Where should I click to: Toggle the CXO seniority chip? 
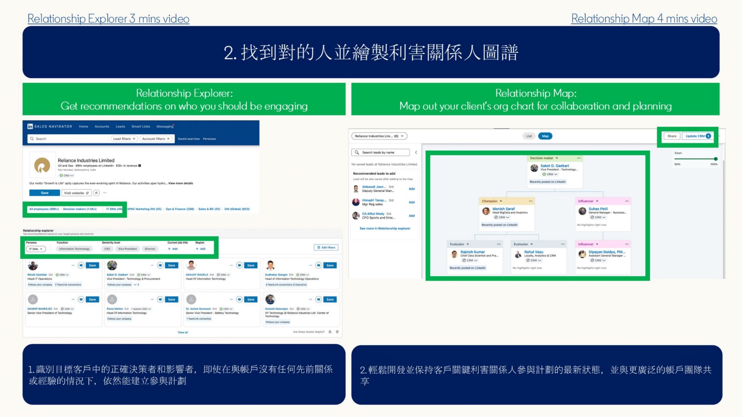(107, 249)
